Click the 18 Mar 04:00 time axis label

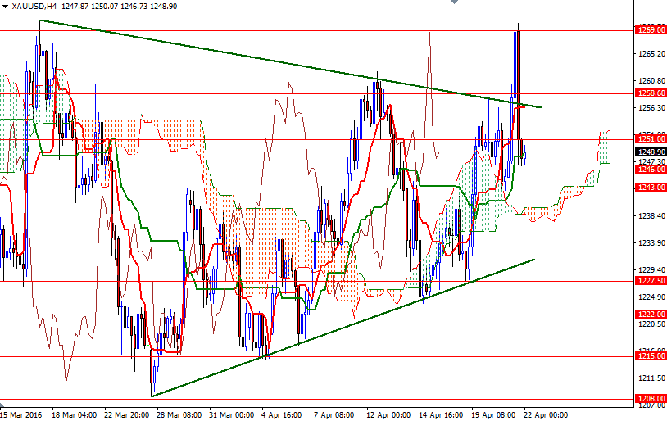pos(74,415)
